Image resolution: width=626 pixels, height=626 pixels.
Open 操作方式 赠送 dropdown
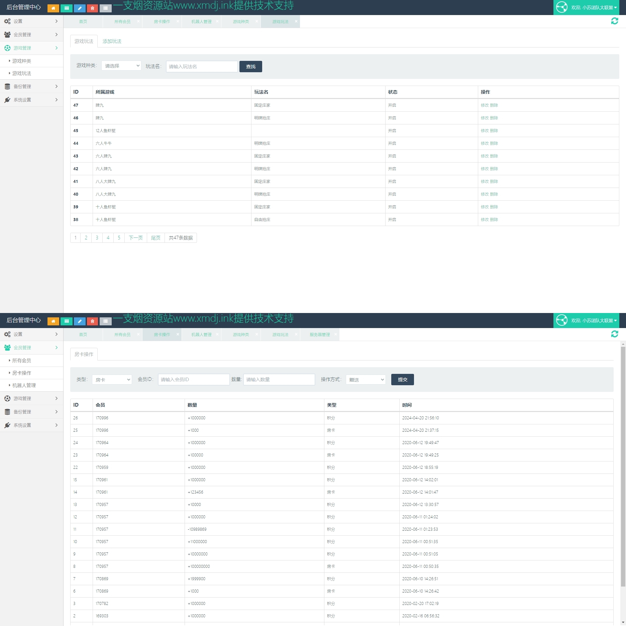coord(366,380)
